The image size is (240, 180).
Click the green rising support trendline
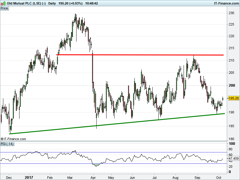click(x=117, y=124)
